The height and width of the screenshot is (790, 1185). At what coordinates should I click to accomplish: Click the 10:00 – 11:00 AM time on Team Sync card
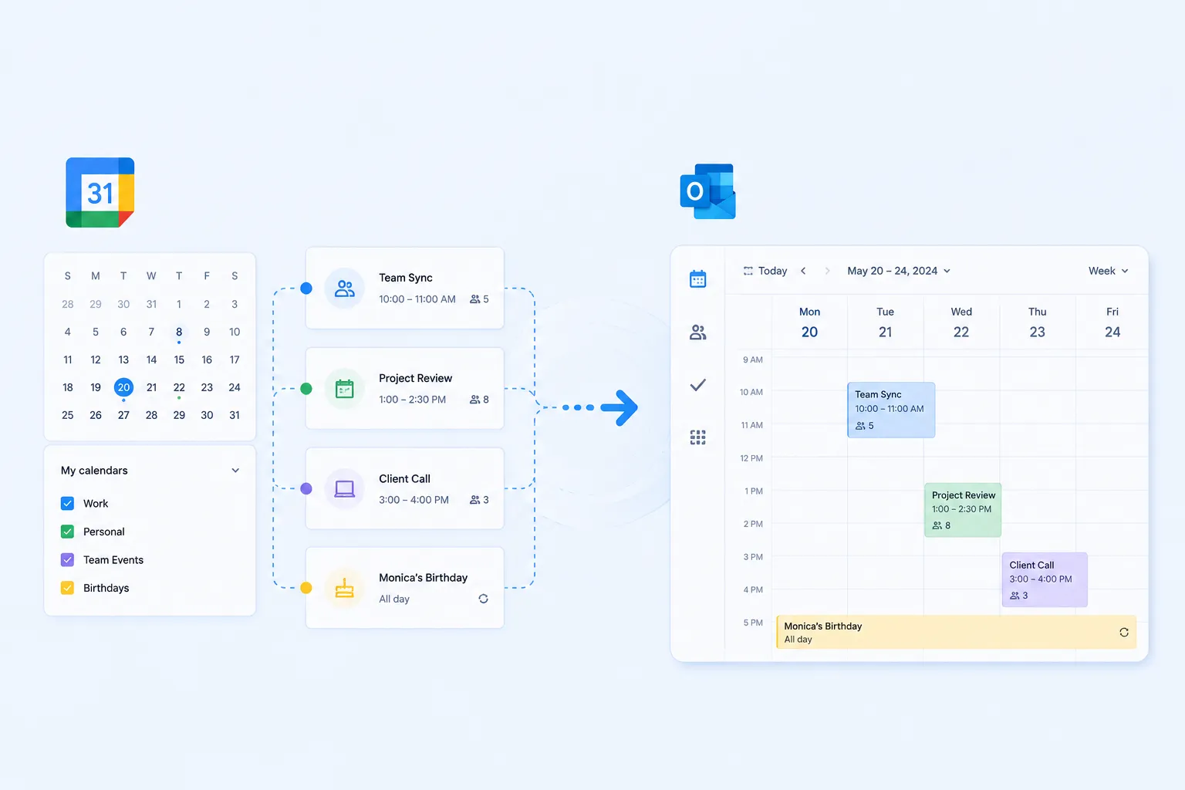[x=417, y=299]
